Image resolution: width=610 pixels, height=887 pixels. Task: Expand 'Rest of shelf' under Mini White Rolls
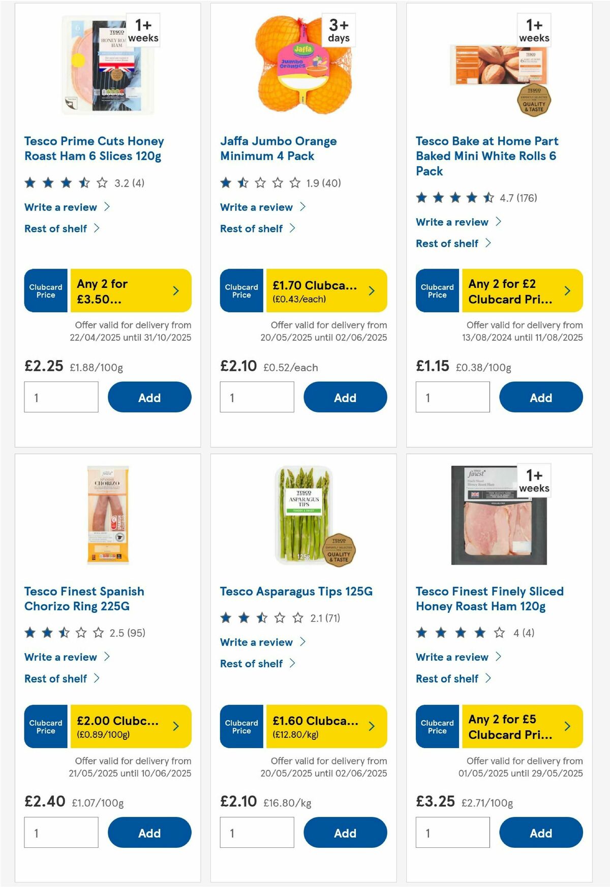click(x=449, y=243)
